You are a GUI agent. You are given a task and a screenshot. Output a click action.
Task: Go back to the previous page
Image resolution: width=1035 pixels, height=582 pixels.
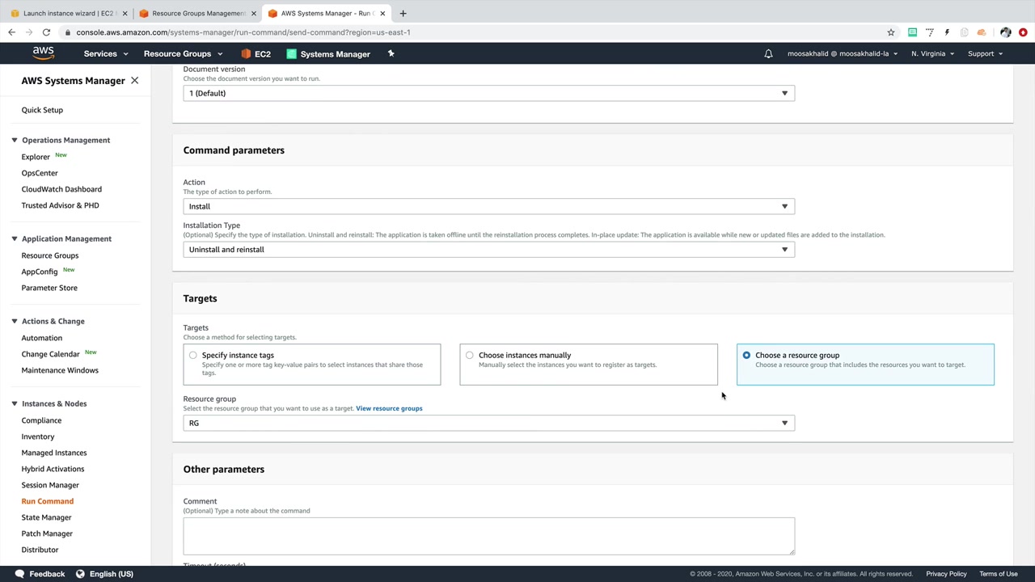pyautogui.click(x=11, y=32)
